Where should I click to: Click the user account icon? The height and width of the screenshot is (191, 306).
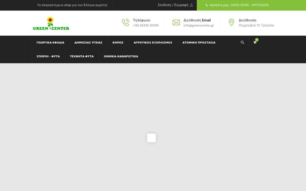point(191,5)
